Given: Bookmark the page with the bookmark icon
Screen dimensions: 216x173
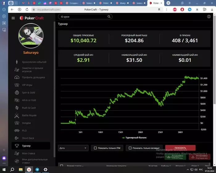Looking at the screenshot, I should click(x=159, y=10).
